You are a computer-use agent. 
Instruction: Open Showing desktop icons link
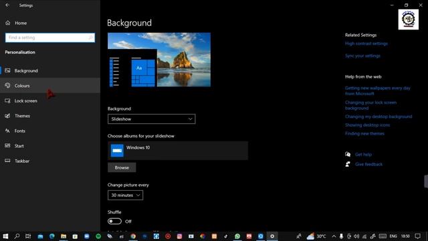pos(367,125)
